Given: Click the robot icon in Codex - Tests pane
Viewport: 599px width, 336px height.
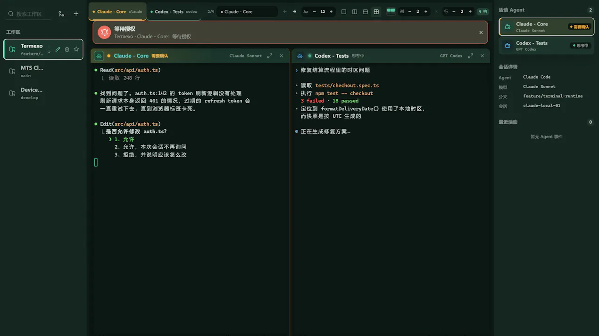Looking at the screenshot, I should tap(299, 56).
